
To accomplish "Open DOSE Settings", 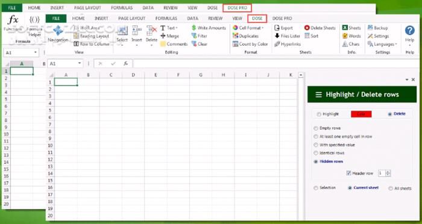I will (378, 36).
